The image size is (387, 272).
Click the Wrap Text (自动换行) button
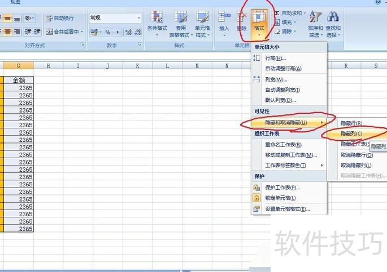[x=60, y=18]
